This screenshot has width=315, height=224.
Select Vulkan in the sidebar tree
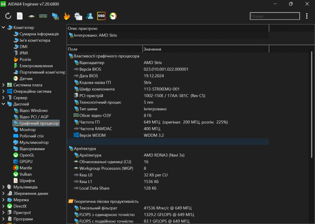coord(25,174)
